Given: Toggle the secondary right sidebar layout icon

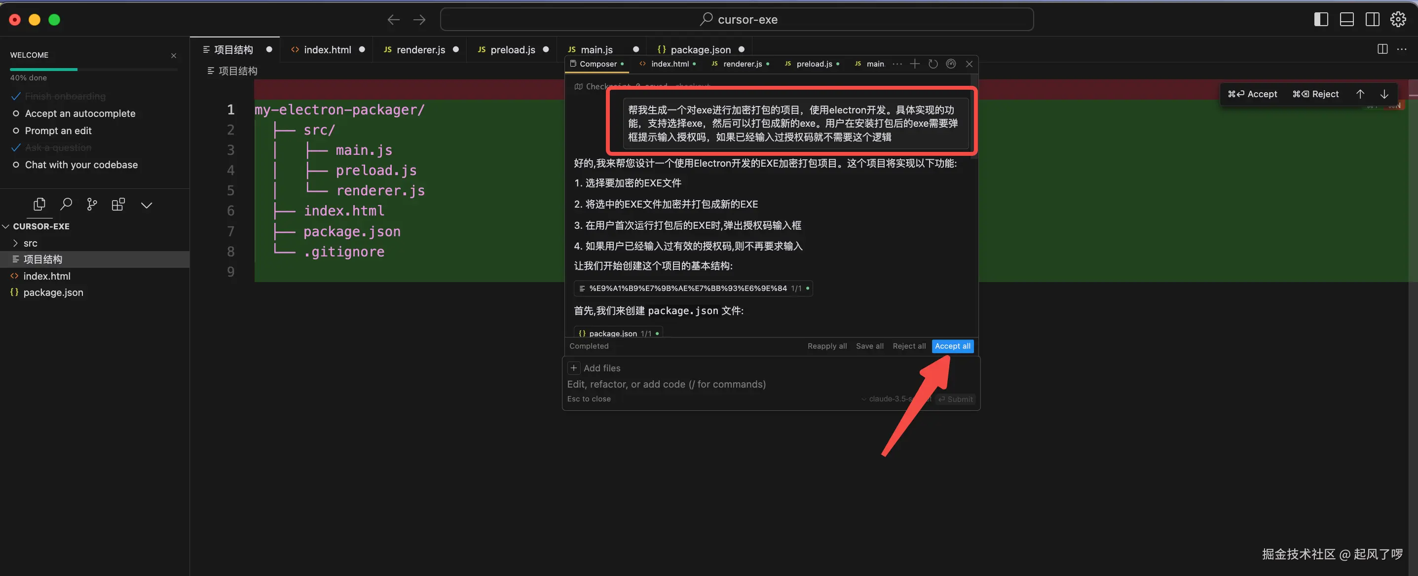Looking at the screenshot, I should pyautogui.click(x=1372, y=19).
